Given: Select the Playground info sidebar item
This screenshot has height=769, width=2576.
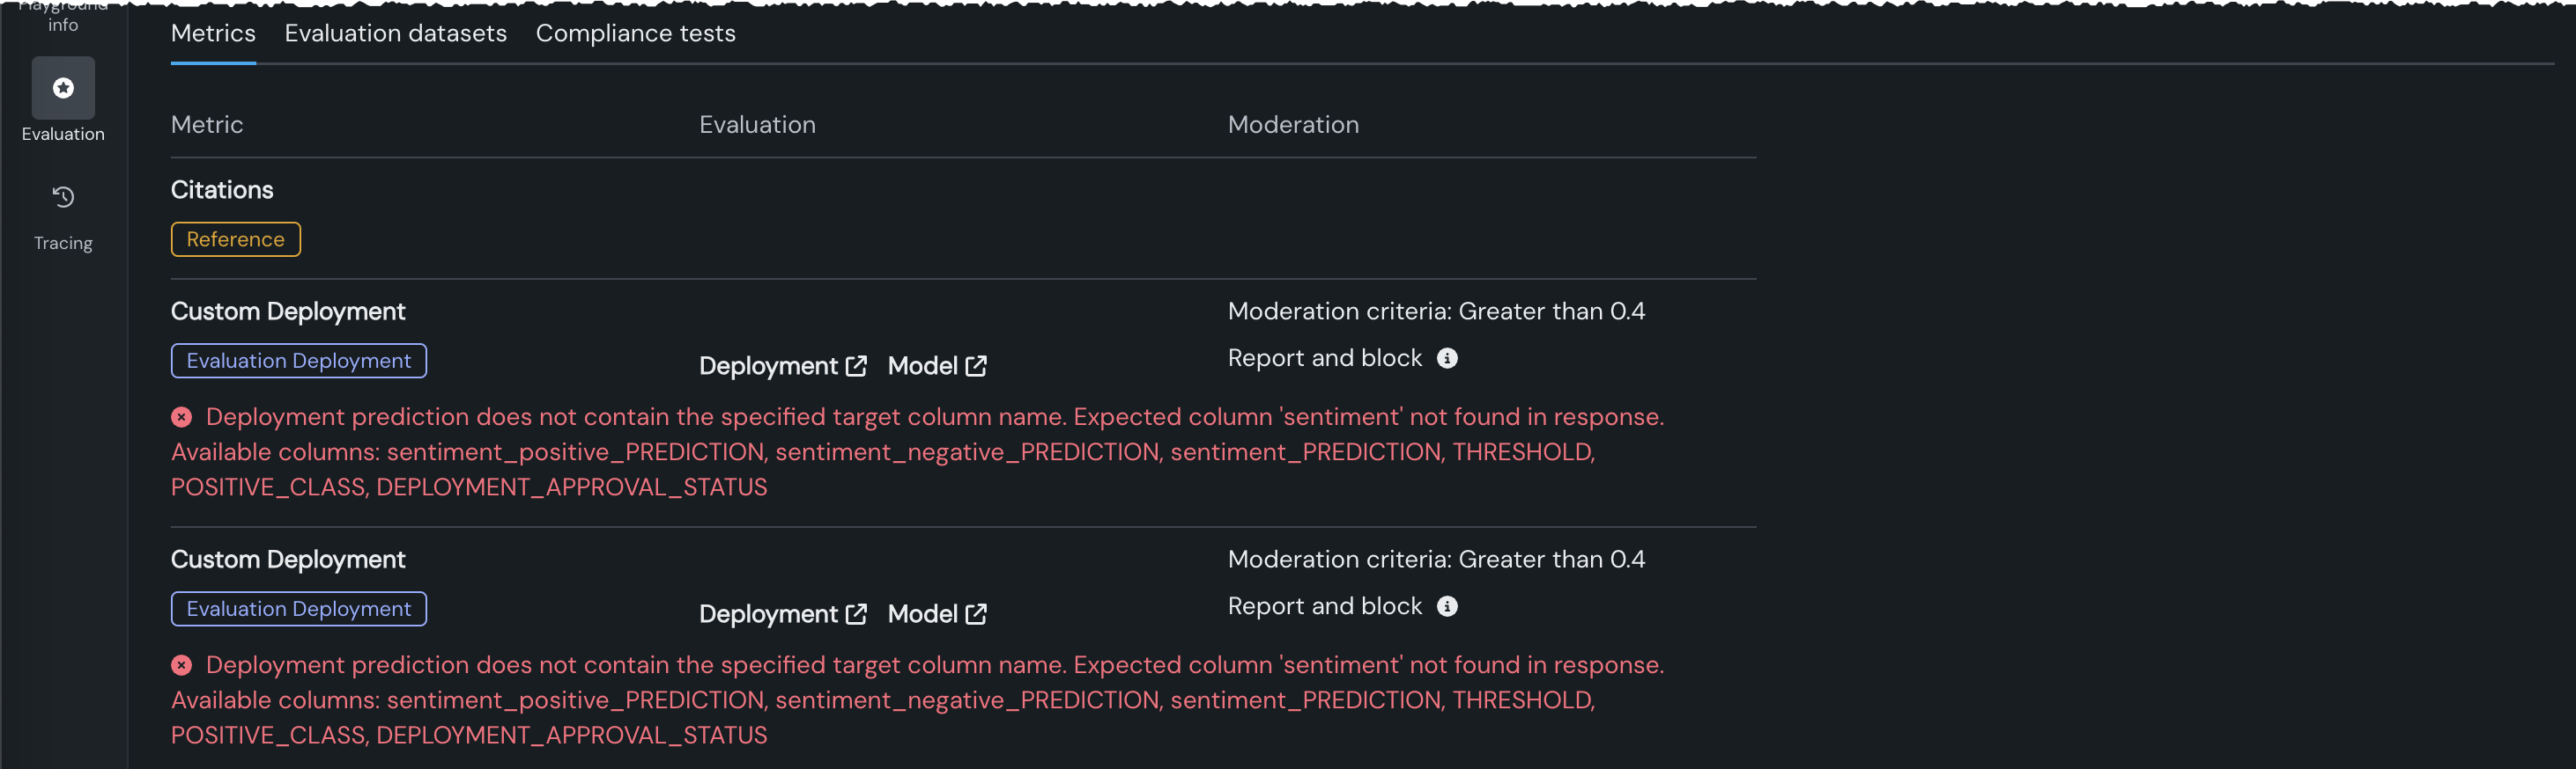Looking at the screenshot, I should point(63,18).
